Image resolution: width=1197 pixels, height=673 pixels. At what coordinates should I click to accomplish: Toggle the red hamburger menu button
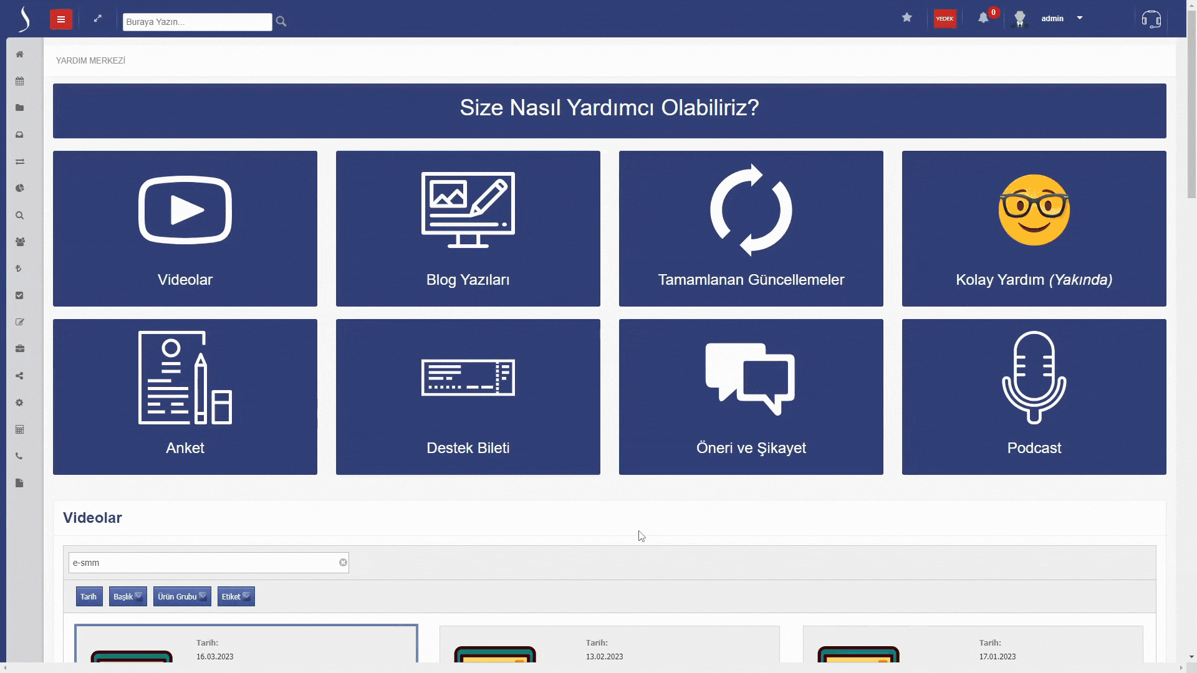[61, 19]
